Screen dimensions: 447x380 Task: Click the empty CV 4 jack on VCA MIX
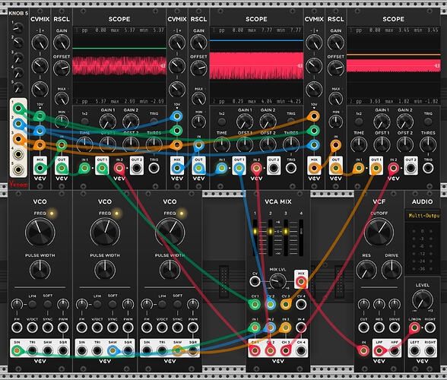pos(301,305)
